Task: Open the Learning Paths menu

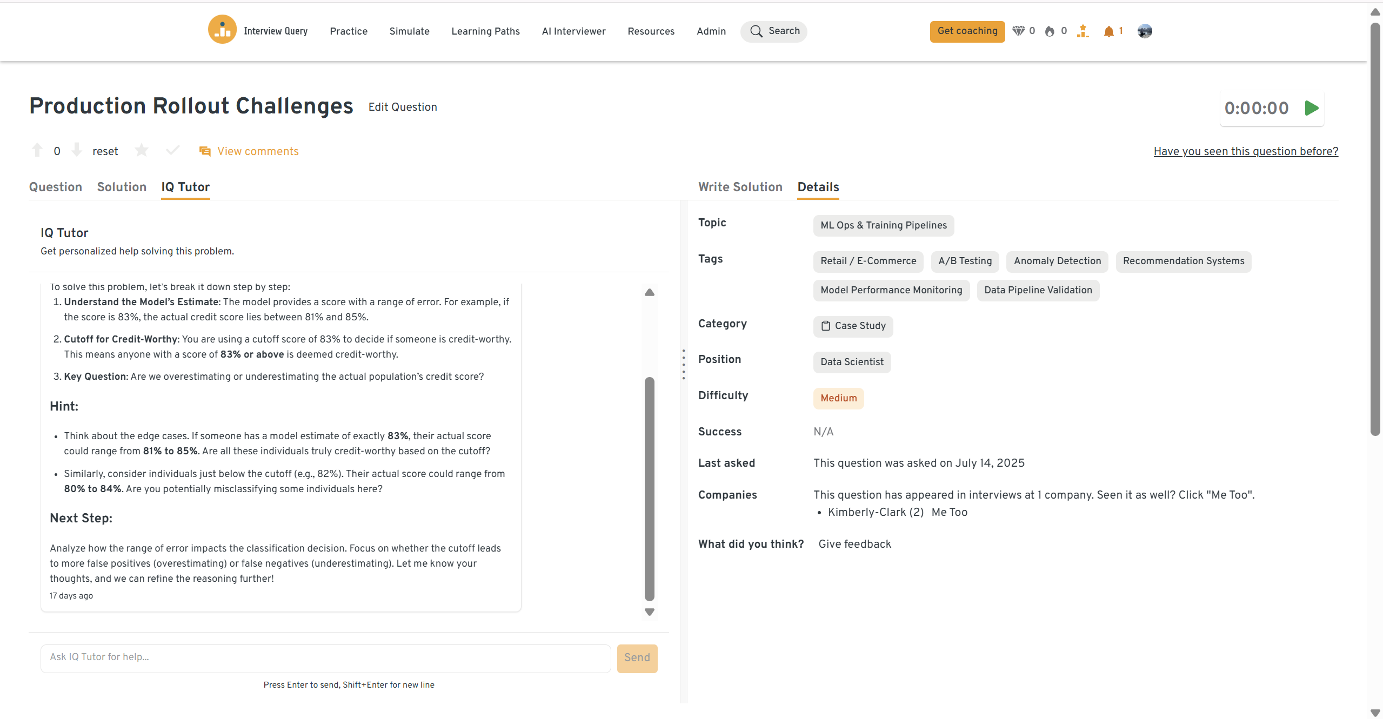Action: pos(485,31)
